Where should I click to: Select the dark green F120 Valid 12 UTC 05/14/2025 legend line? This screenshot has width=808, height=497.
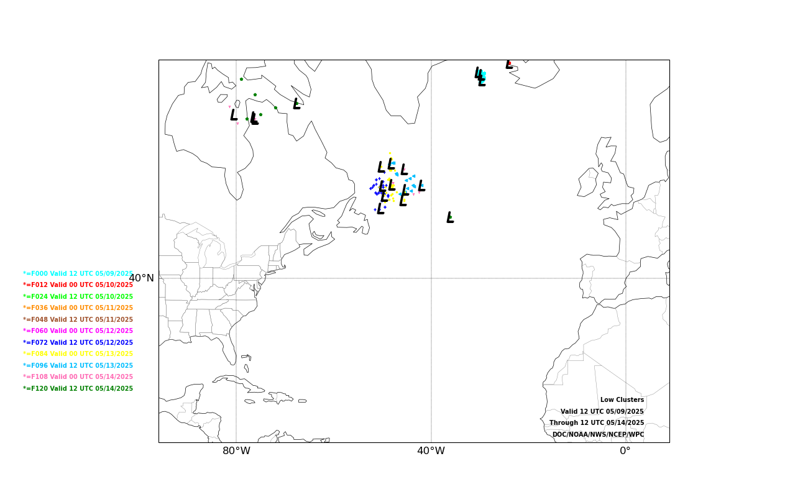point(78,389)
